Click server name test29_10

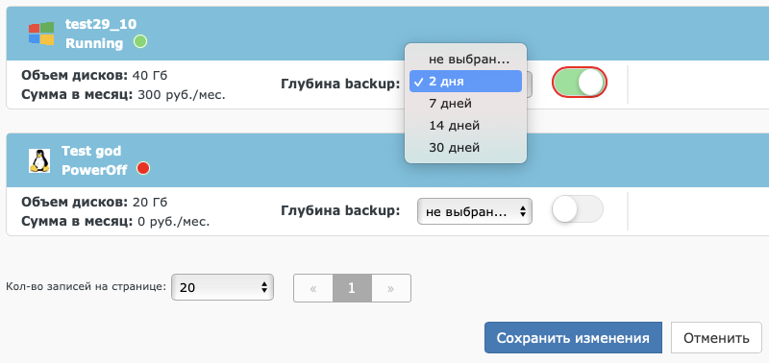point(101,24)
